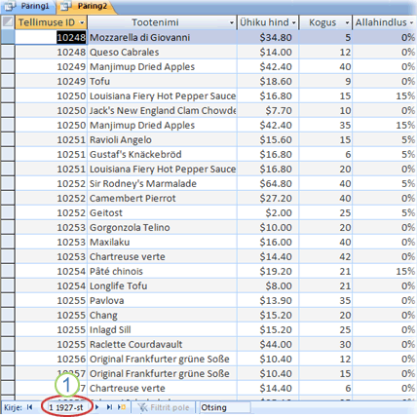Switch to Päring1 tab
Screen dimensions: 417x417
pyautogui.click(x=28, y=6)
